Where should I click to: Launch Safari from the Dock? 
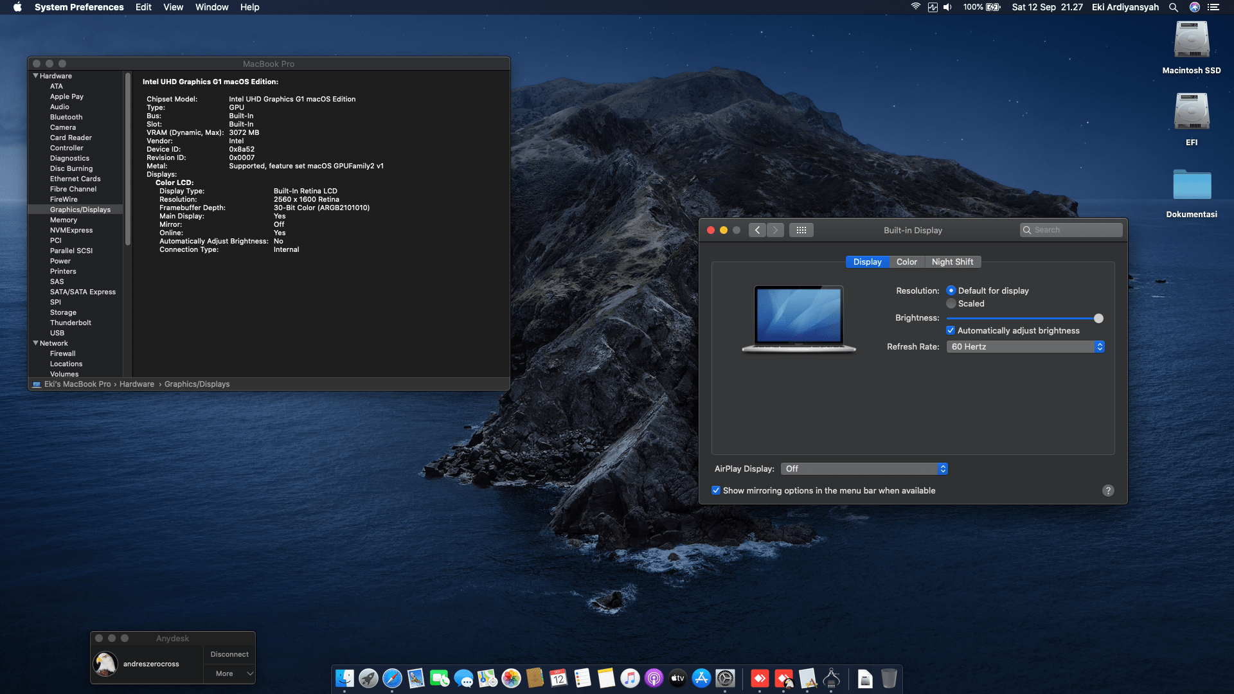[x=392, y=679]
